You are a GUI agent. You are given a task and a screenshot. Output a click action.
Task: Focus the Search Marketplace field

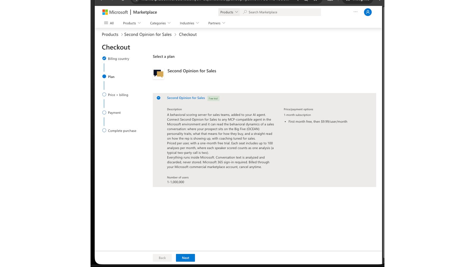coord(281,12)
